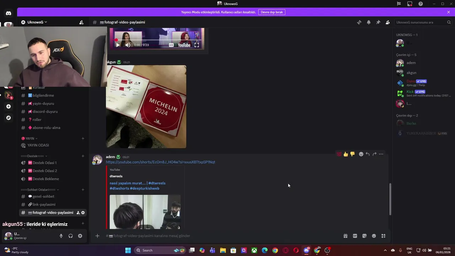Click Devre dışı bırak button in banner
The image size is (455, 256).
pyautogui.click(x=272, y=12)
